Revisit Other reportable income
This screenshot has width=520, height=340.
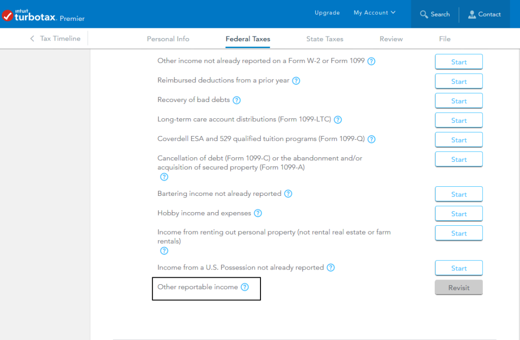pyautogui.click(x=459, y=288)
